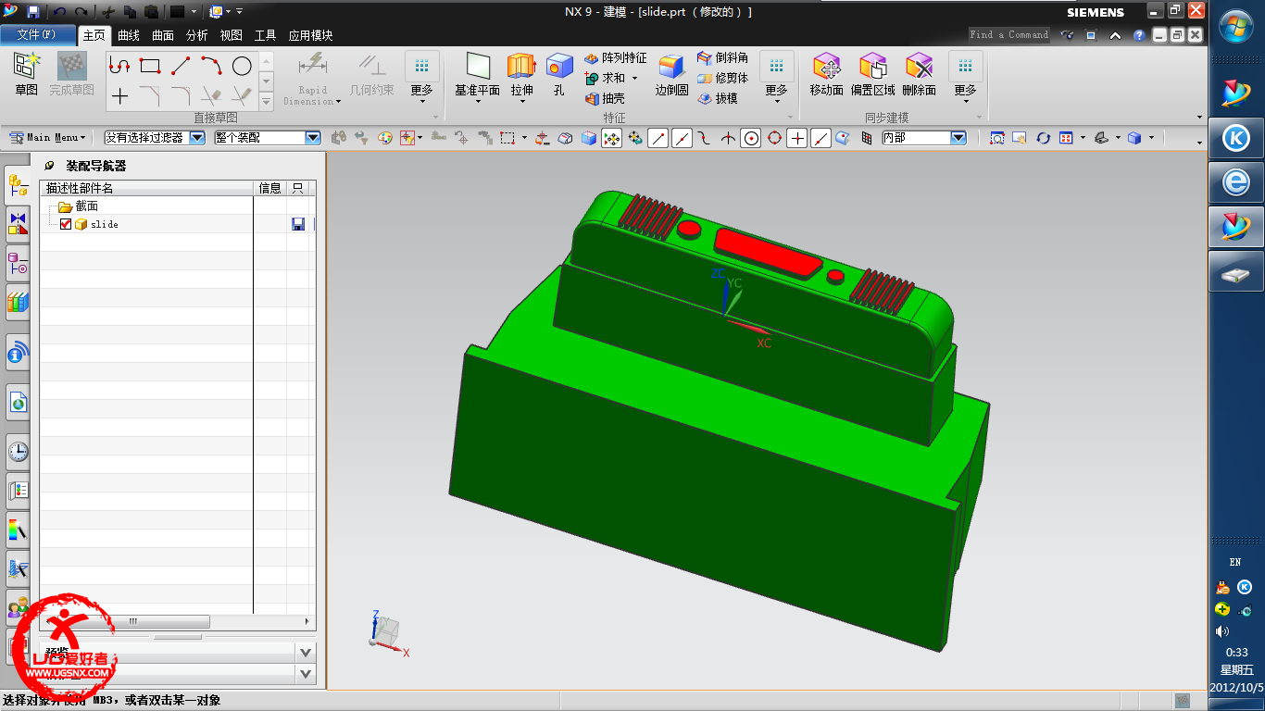Open the File (文件) menu
This screenshot has height=711, width=1265.
click(x=38, y=35)
